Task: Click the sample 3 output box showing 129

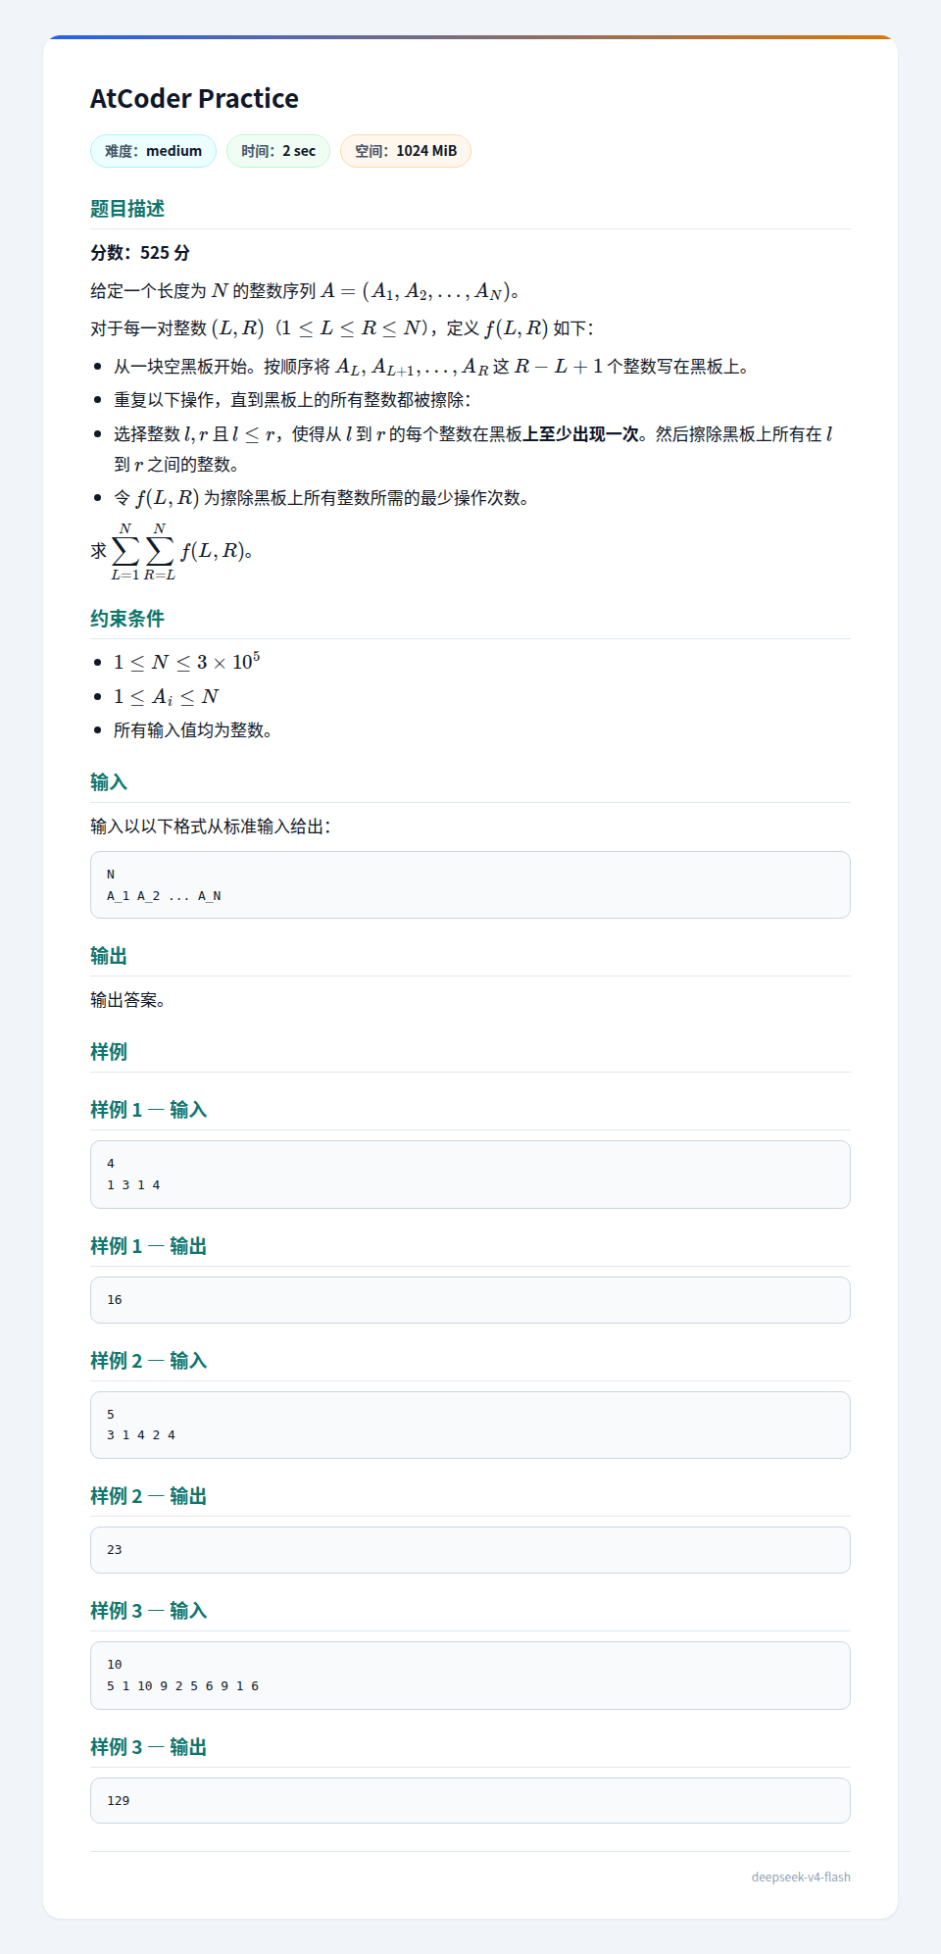Action: [470, 1801]
